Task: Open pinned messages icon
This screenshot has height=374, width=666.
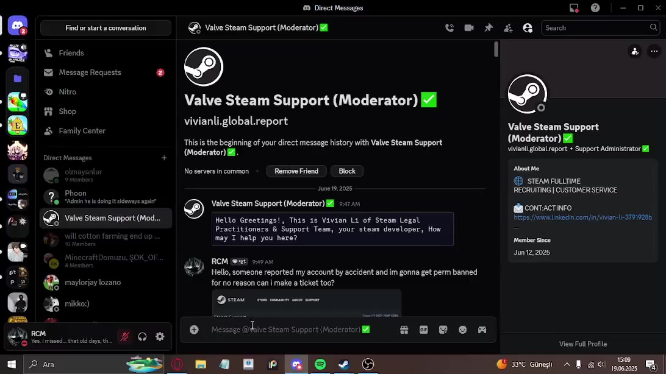Action: [489, 28]
